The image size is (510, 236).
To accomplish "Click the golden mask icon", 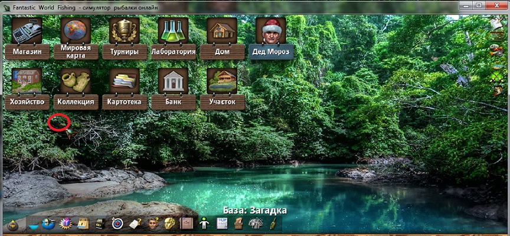I will point(169,224).
